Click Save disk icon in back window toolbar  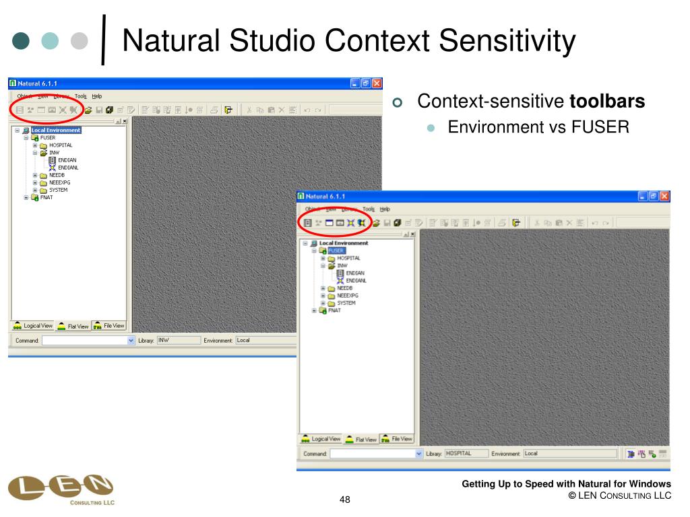(x=100, y=110)
